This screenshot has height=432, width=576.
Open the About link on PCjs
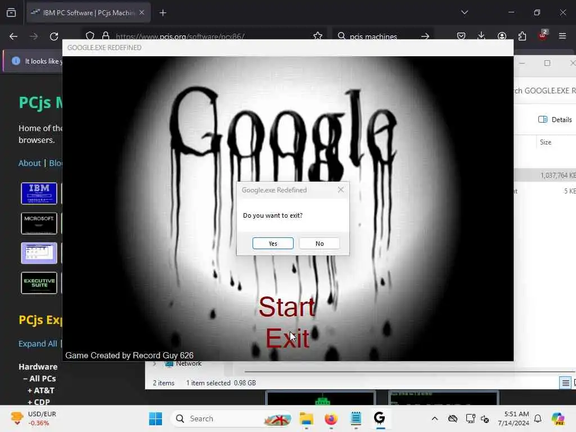[x=29, y=163]
